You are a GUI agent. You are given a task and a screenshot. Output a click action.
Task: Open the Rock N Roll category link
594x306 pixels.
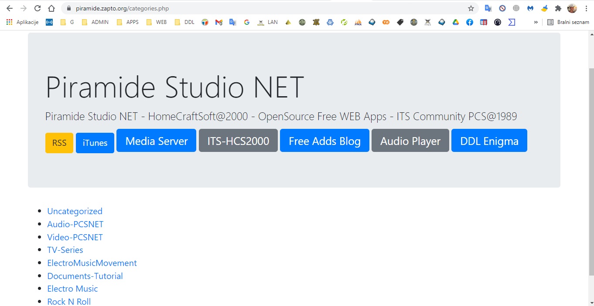(x=69, y=302)
